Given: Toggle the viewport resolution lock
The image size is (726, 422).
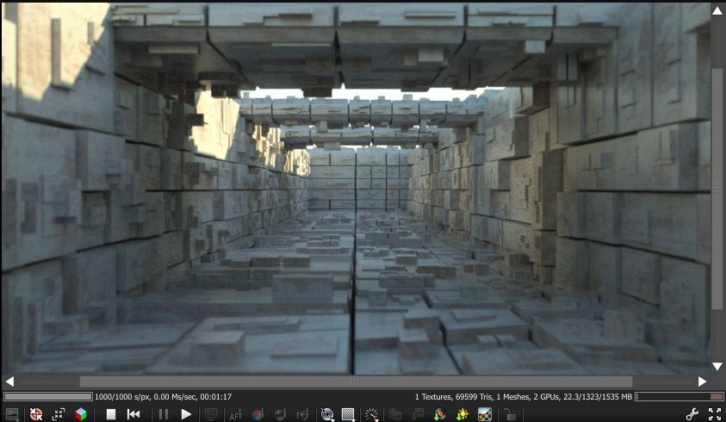Looking at the screenshot, I should (510, 414).
